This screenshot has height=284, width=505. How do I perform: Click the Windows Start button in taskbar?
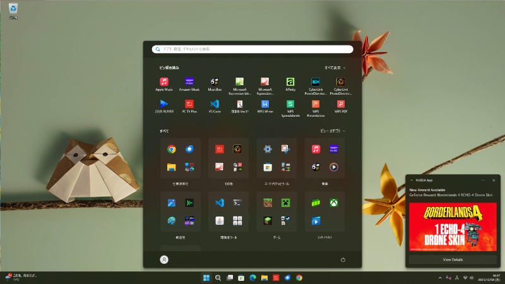click(x=206, y=278)
